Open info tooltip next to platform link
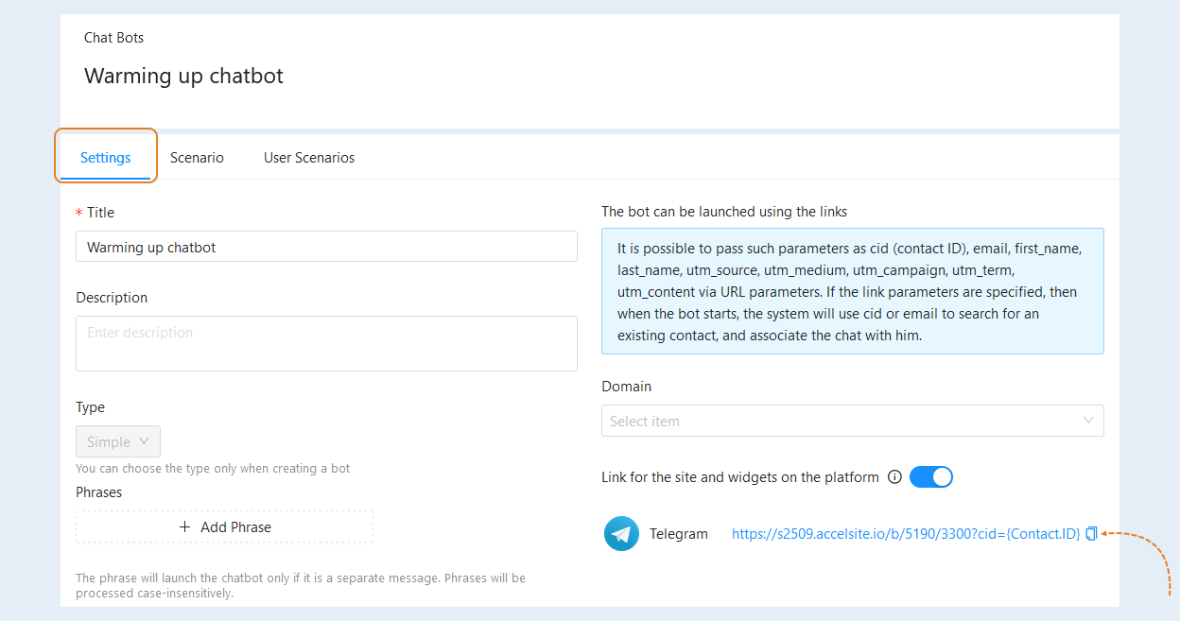The image size is (1180, 621). (x=894, y=477)
